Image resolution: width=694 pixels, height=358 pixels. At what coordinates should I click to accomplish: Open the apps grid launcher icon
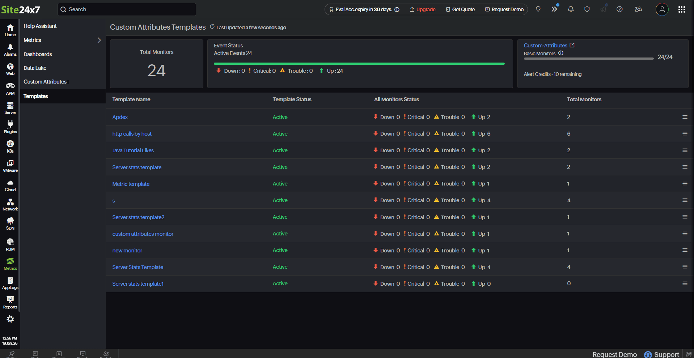point(681,9)
